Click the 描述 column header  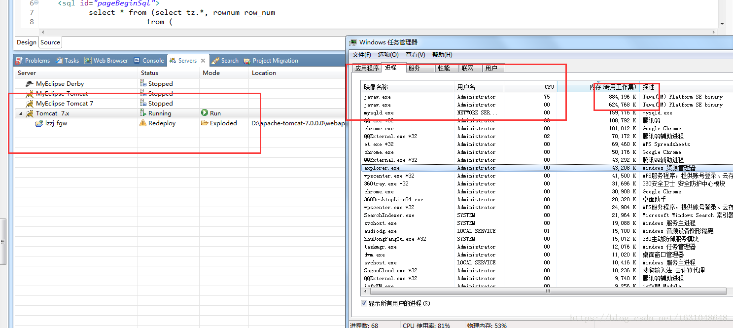click(685, 87)
